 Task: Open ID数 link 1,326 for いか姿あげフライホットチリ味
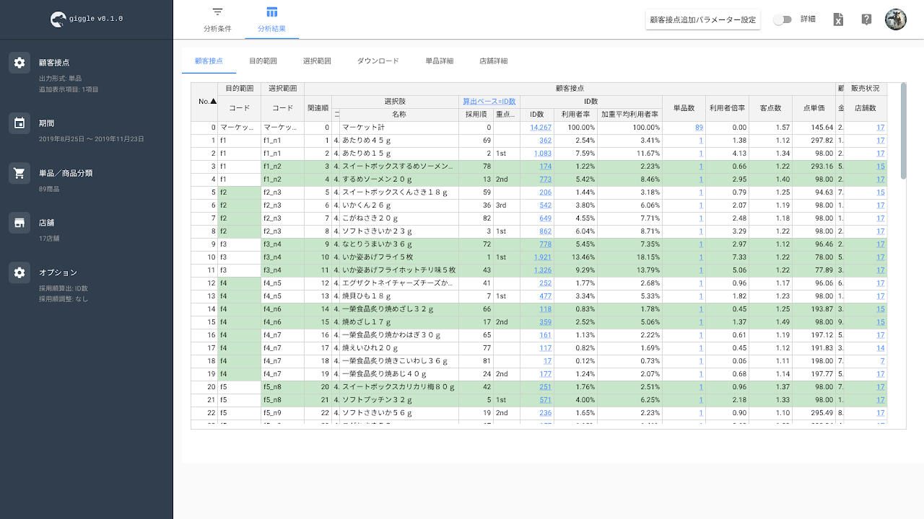[543, 270]
